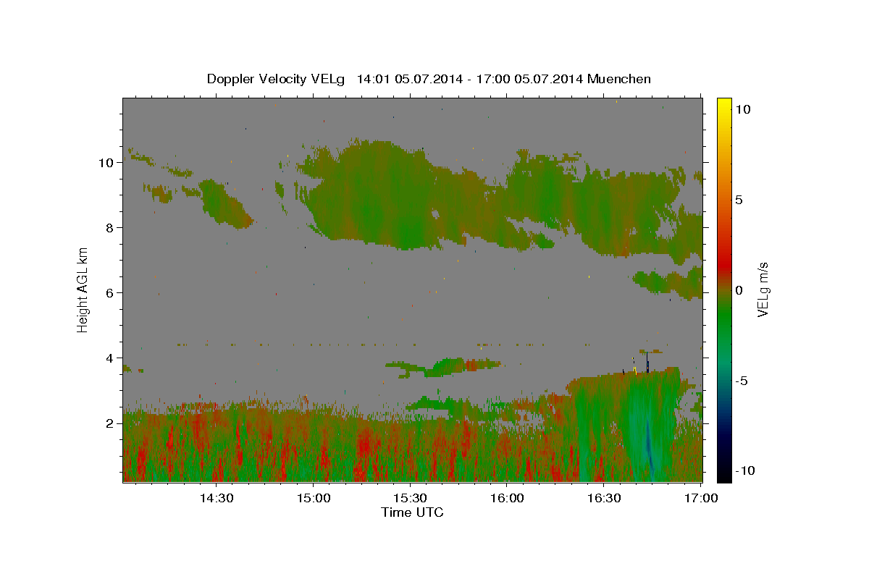Click the 16:30 time tick label
The height and width of the screenshot is (579, 869).
pyautogui.click(x=604, y=498)
